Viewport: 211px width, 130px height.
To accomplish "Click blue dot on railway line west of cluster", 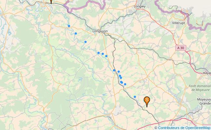I will pyautogui.click(x=114, y=70).
